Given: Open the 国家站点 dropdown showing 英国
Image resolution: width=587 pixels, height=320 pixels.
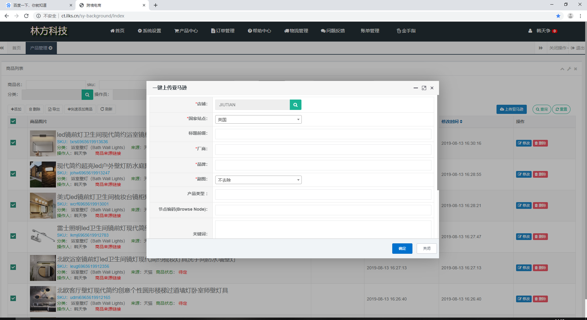Looking at the screenshot, I should (x=258, y=119).
